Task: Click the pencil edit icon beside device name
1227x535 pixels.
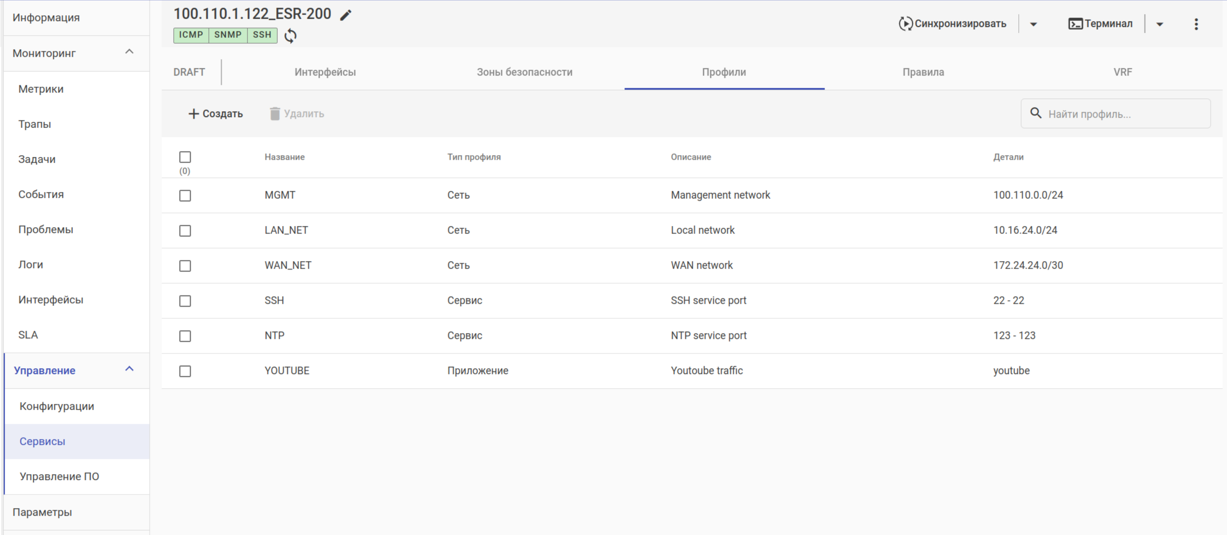Action: pos(346,15)
